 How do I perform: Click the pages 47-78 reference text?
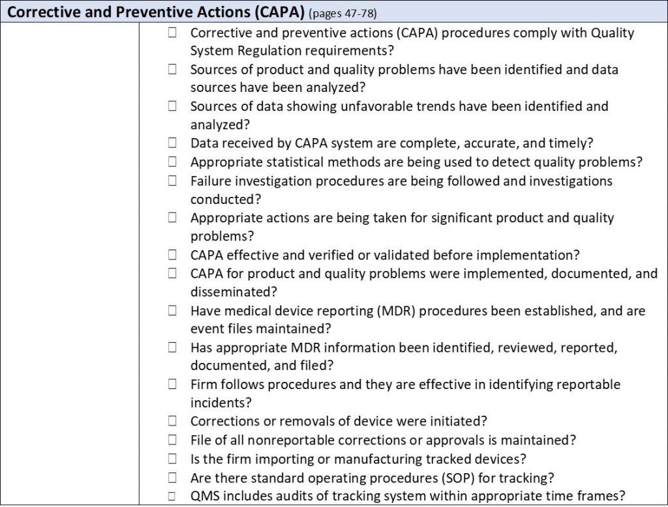[343, 14]
